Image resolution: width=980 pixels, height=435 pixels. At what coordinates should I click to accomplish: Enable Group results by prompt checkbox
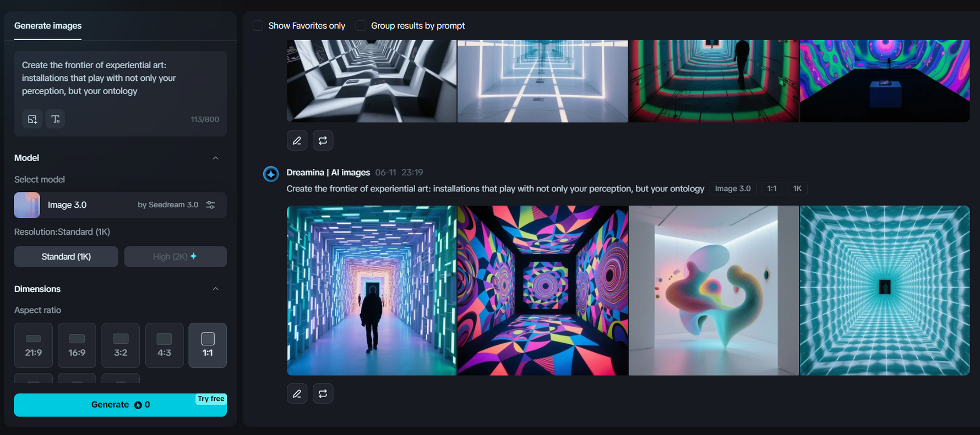tap(361, 26)
